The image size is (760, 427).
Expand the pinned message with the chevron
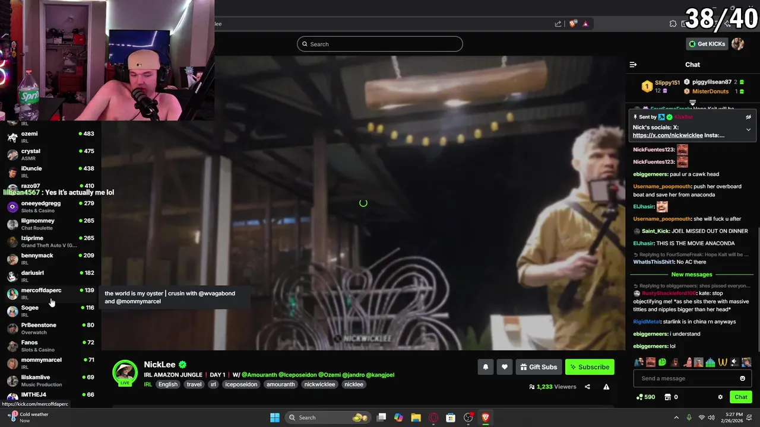tap(748, 129)
